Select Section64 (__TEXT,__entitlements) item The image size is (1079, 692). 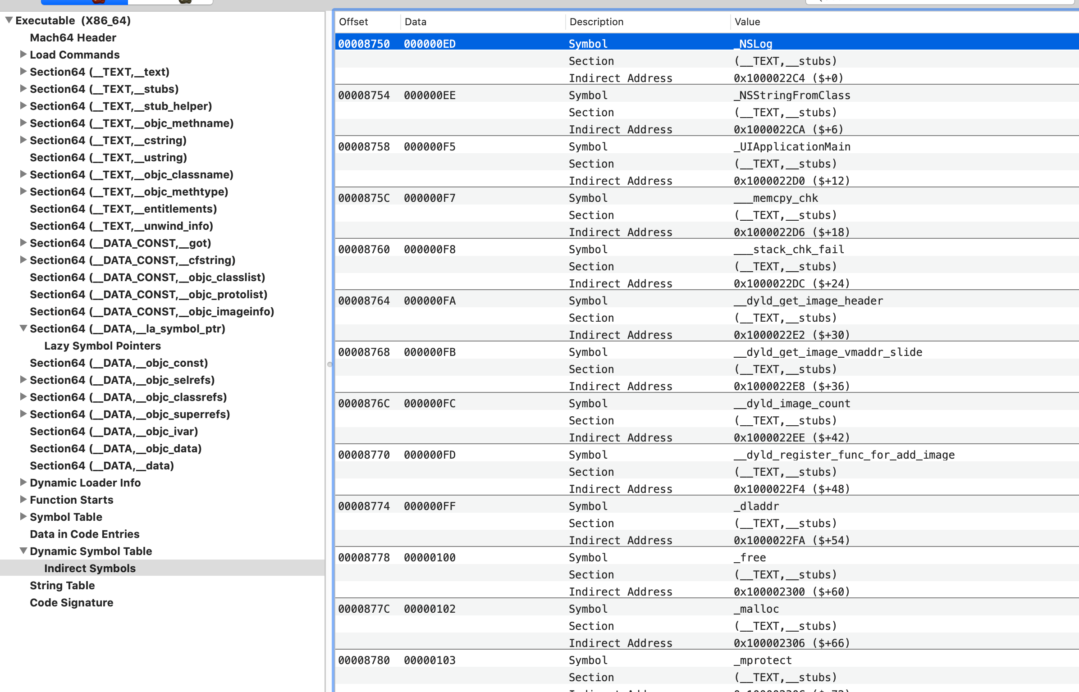click(123, 209)
